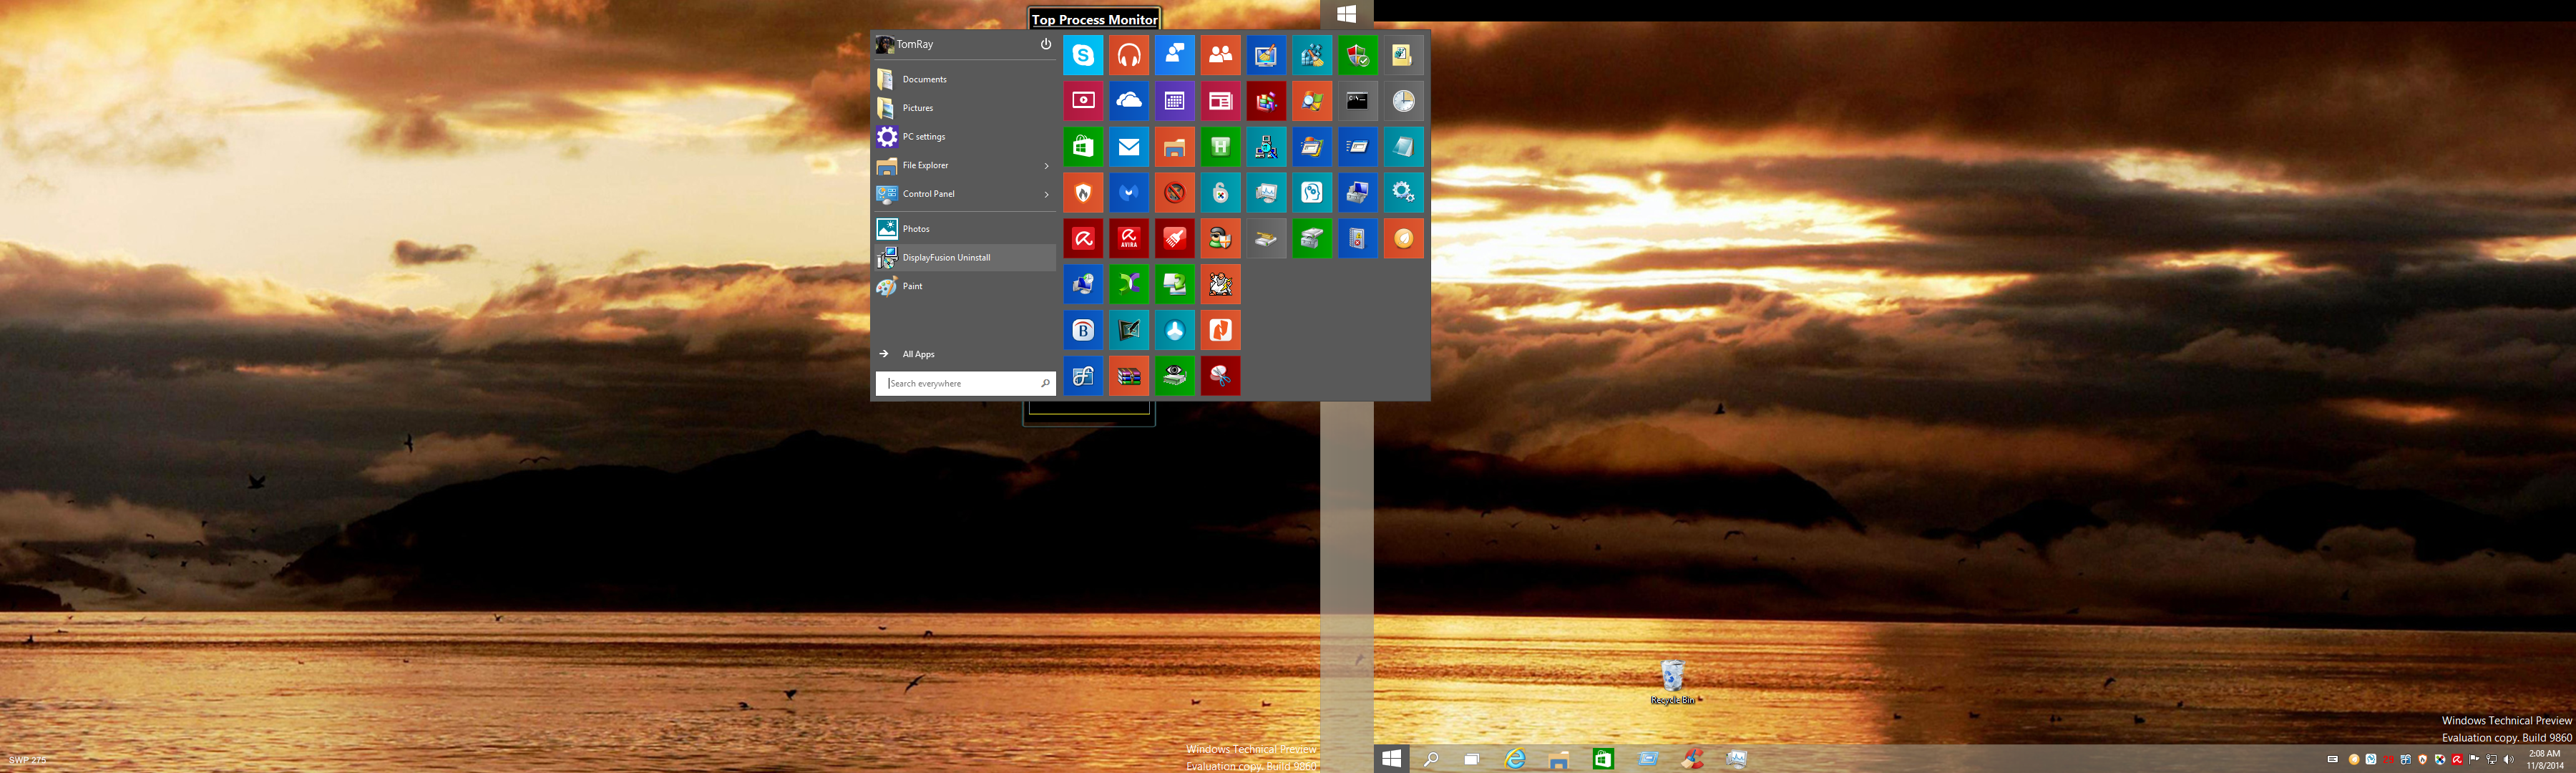
Task: Open All Apps list
Action: (x=918, y=354)
